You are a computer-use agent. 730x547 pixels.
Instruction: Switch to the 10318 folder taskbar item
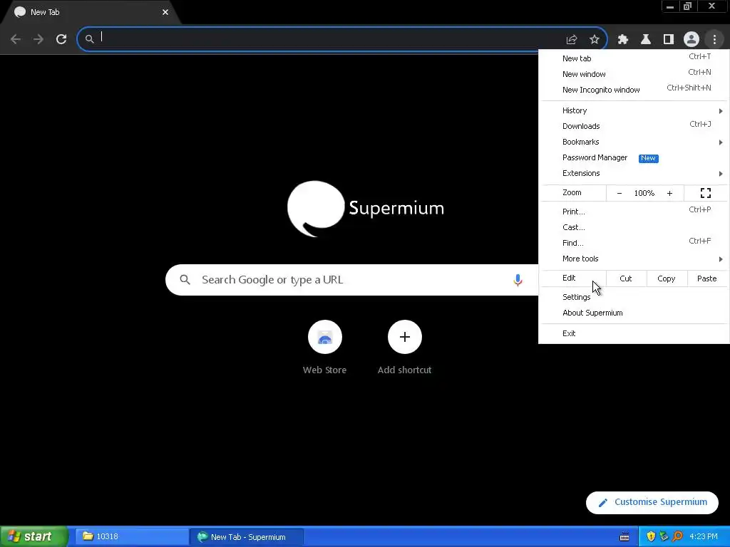[x=132, y=536]
